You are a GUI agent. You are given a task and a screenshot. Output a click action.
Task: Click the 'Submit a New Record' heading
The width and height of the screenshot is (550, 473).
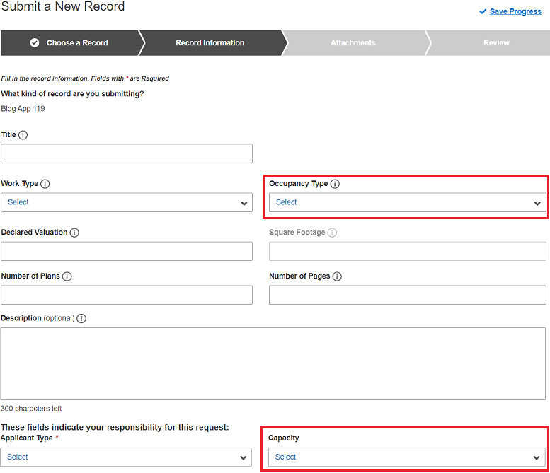63,6
